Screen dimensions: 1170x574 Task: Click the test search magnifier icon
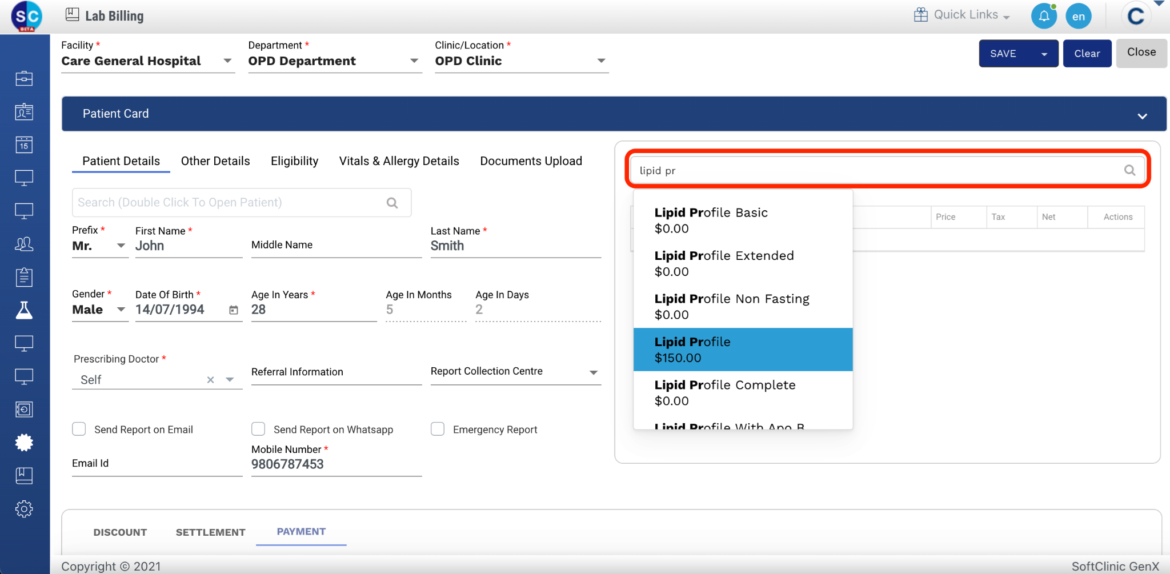coord(1129,170)
